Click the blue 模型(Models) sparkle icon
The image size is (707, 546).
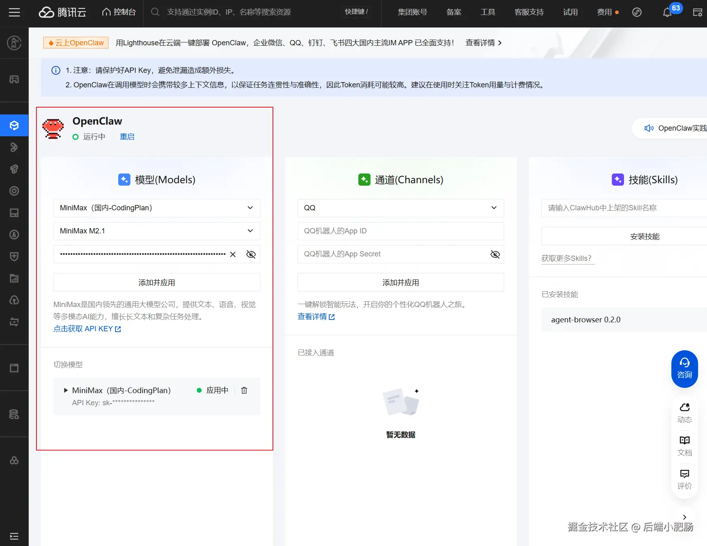[124, 180]
